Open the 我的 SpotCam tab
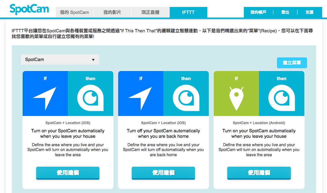Screen dimensions: 327x193 75,12
